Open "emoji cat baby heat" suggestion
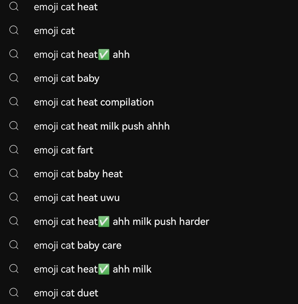Image resolution: width=298 pixels, height=304 pixels. pyautogui.click(x=78, y=174)
